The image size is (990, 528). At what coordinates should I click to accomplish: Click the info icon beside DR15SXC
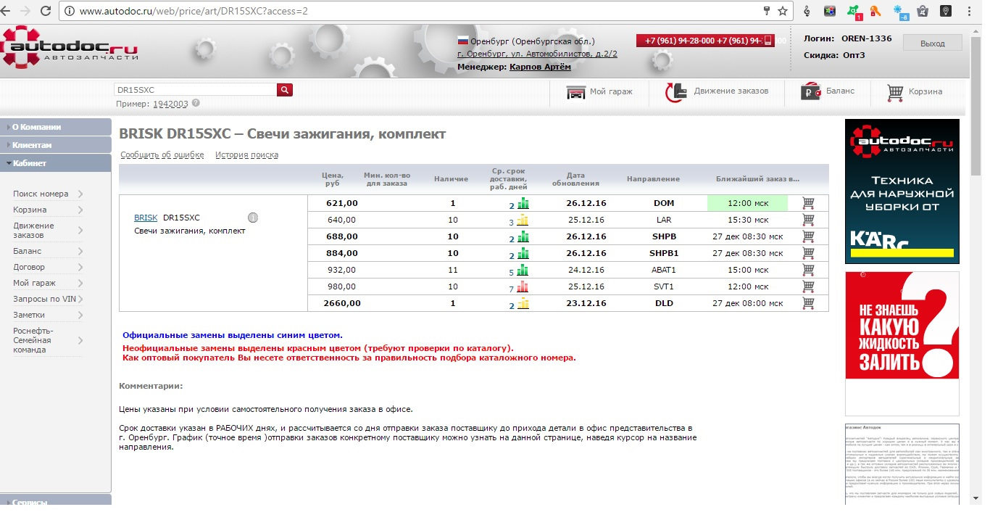tap(253, 218)
